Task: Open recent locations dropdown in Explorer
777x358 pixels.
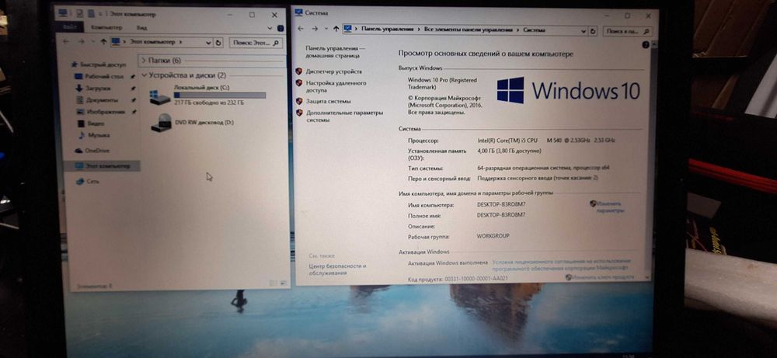Action: 93,43
